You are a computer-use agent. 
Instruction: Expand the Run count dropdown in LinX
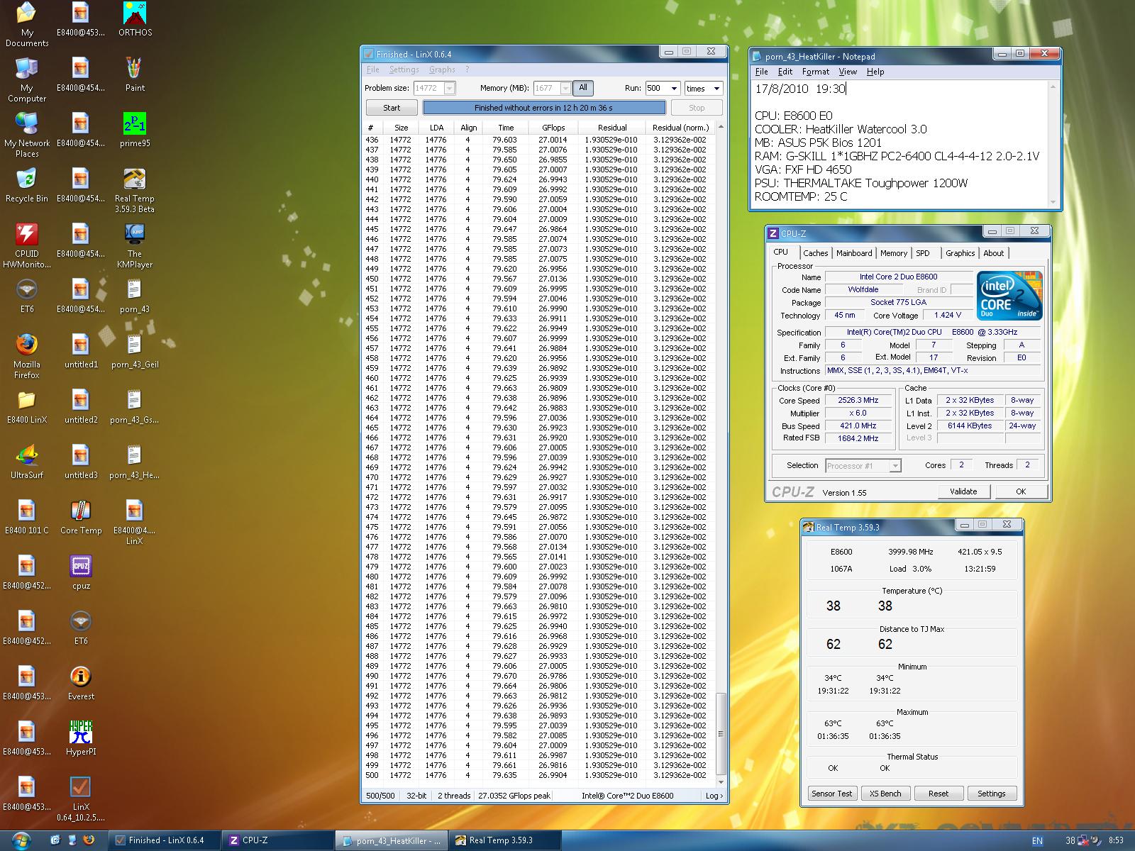(673, 89)
